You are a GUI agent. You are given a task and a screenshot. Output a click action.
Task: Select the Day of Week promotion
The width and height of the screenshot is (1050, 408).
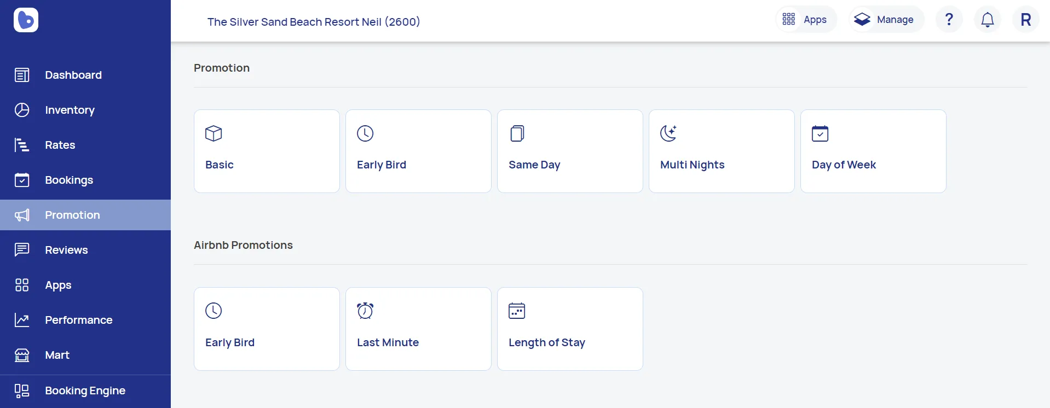[873, 151]
